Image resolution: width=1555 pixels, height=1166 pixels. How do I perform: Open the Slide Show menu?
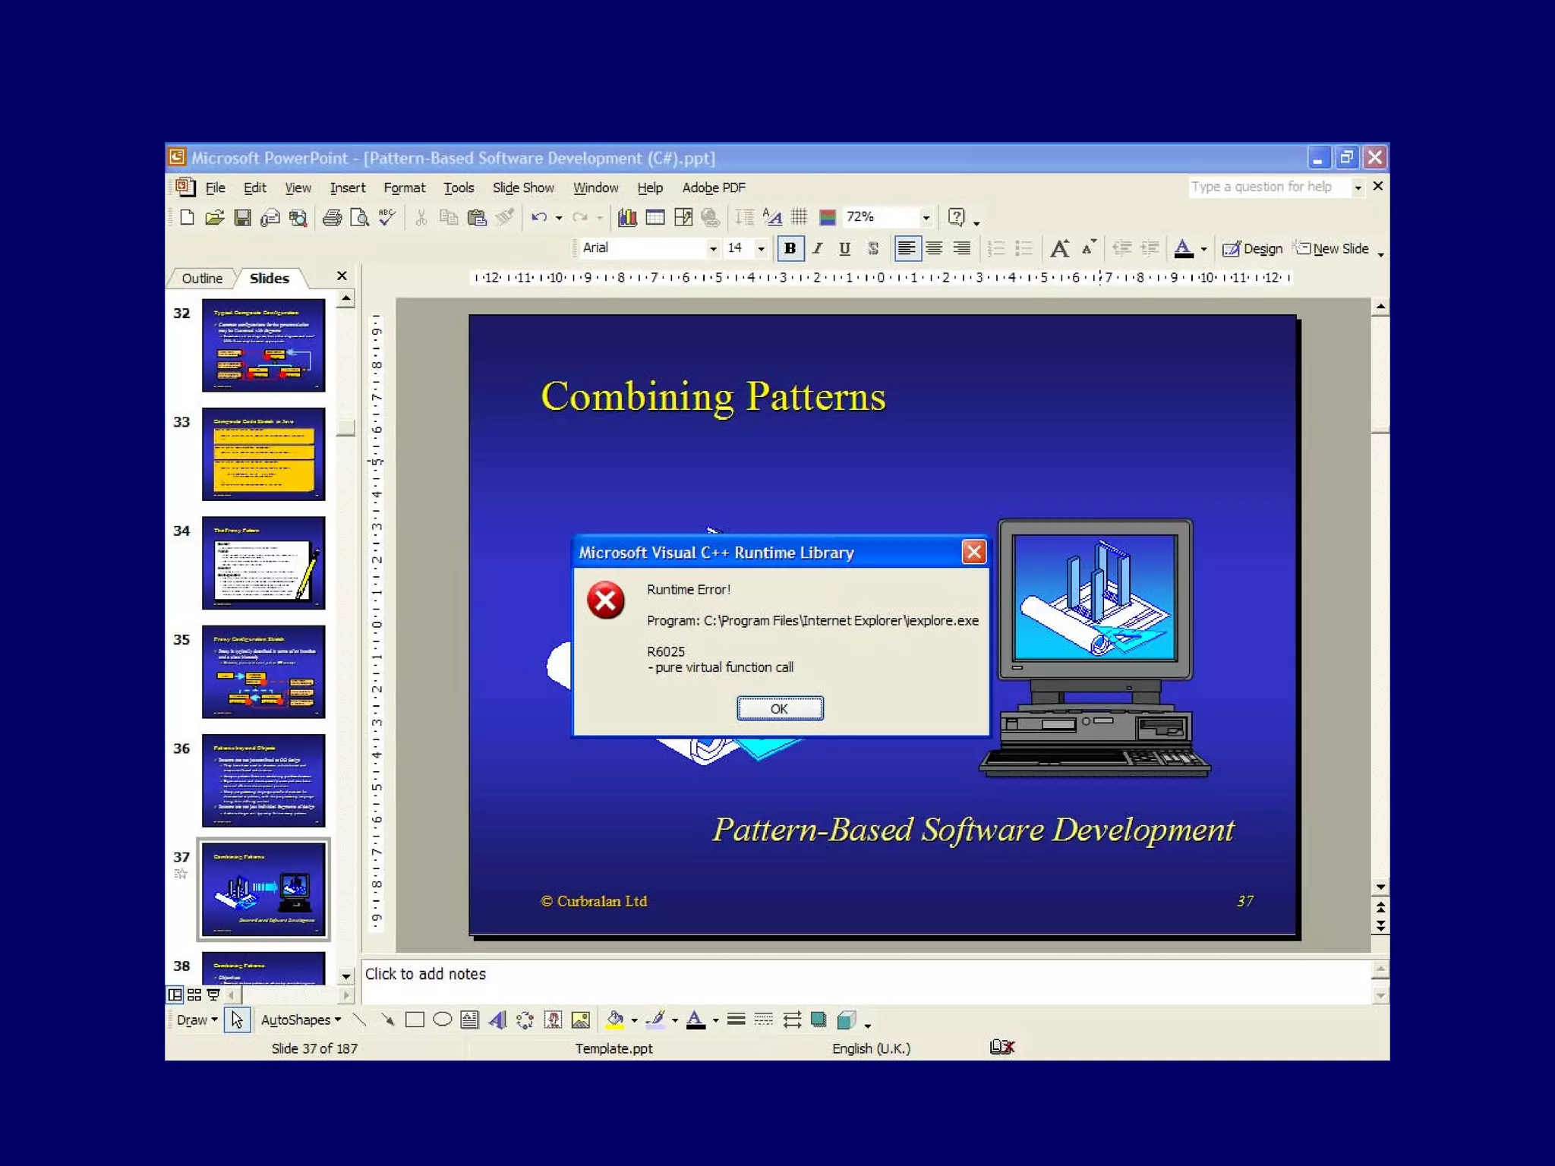[x=522, y=188]
